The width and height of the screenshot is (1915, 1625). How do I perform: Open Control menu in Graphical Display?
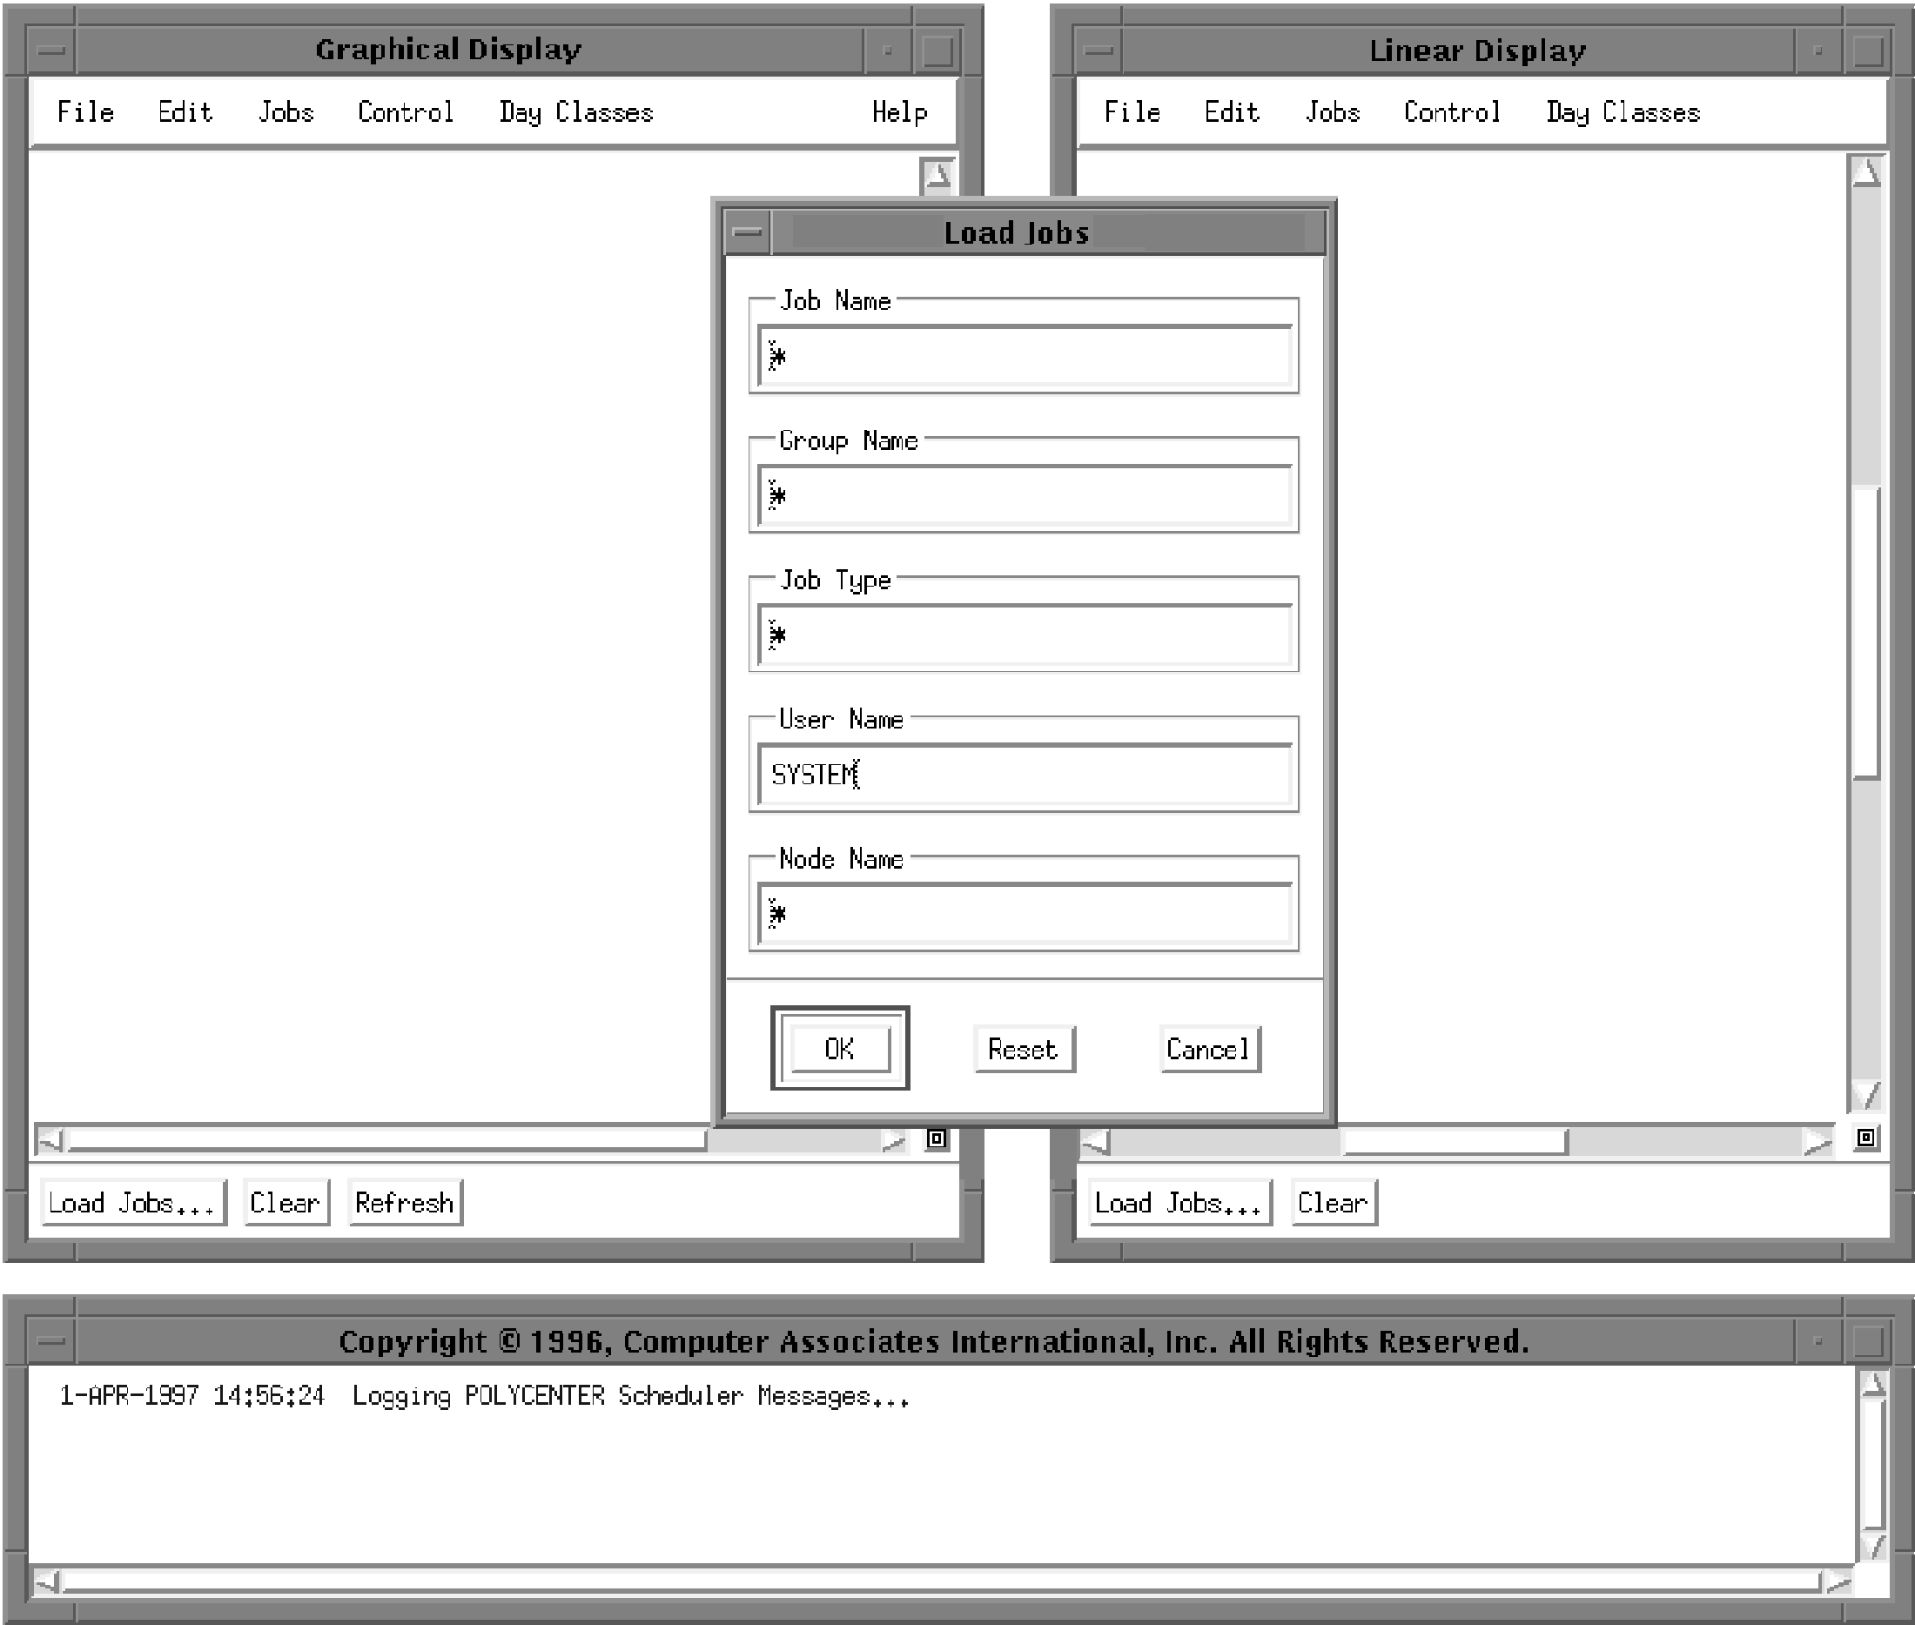[x=406, y=112]
